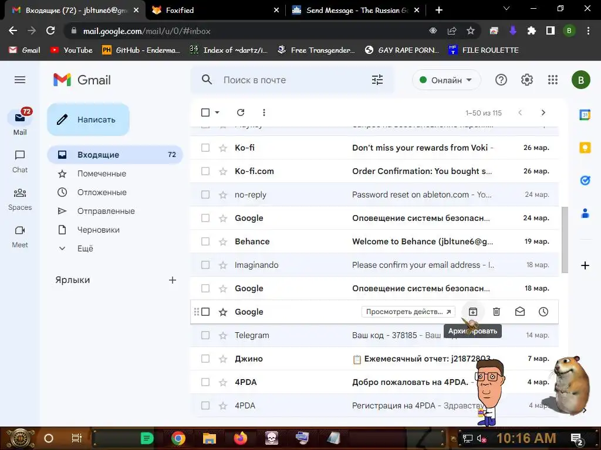Screen dimensions: 601x450
Task: Mark hovered Google email as unread
Action: [520, 312]
